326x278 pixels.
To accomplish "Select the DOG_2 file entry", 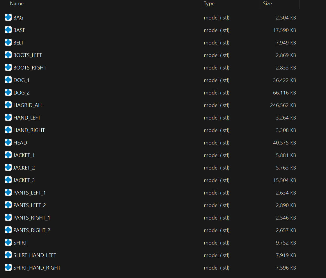I will point(22,93).
